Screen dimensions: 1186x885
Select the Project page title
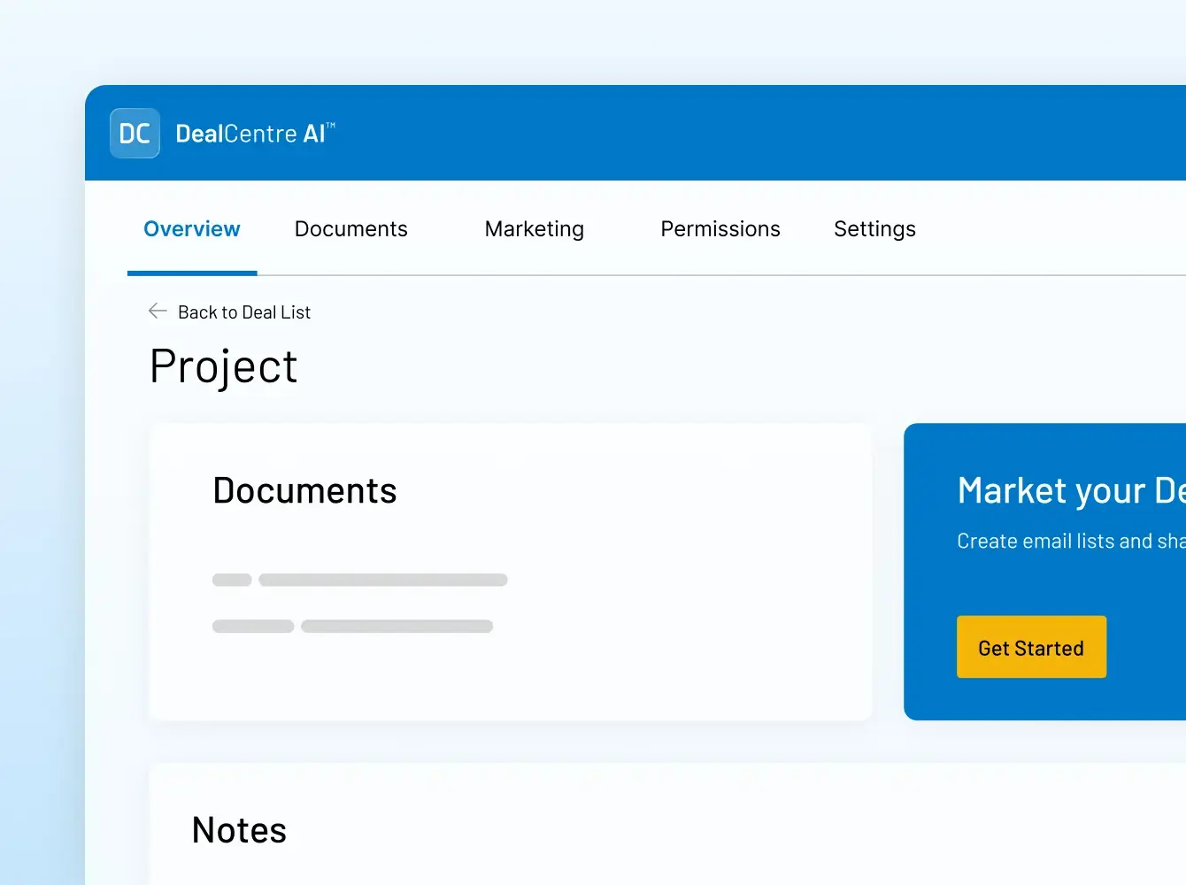click(224, 366)
